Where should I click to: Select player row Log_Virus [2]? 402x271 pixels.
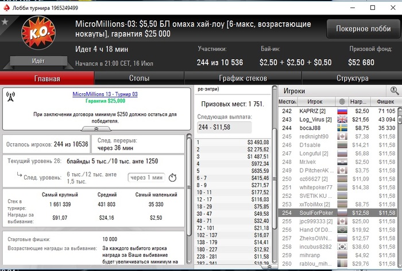(x=338, y=120)
